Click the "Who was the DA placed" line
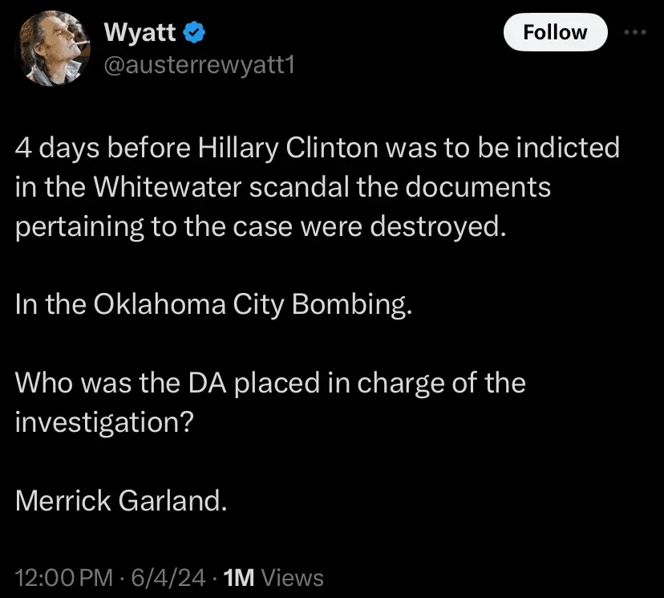664x598 pixels. click(269, 382)
